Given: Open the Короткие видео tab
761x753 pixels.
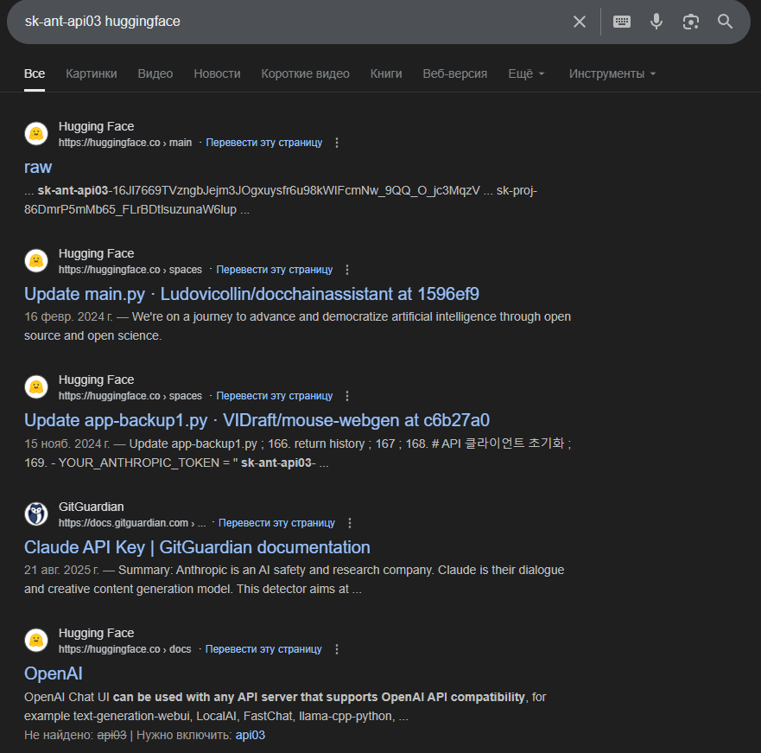Looking at the screenshot, I should point(305,73).
